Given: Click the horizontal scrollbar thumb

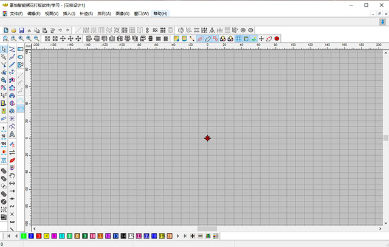Looking at the screenshot, I should click(x=207, y=228).
